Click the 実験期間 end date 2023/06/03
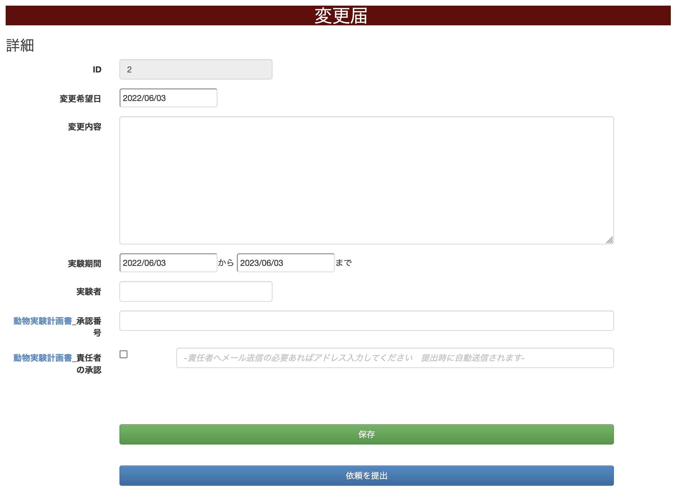This screenshot has height=500, width=677. (285, 263)
